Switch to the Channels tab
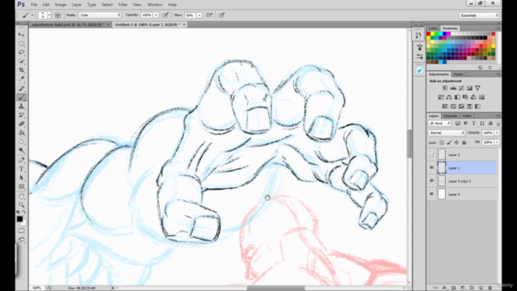The height and width of the screenshot is (291, 517). 450,116
